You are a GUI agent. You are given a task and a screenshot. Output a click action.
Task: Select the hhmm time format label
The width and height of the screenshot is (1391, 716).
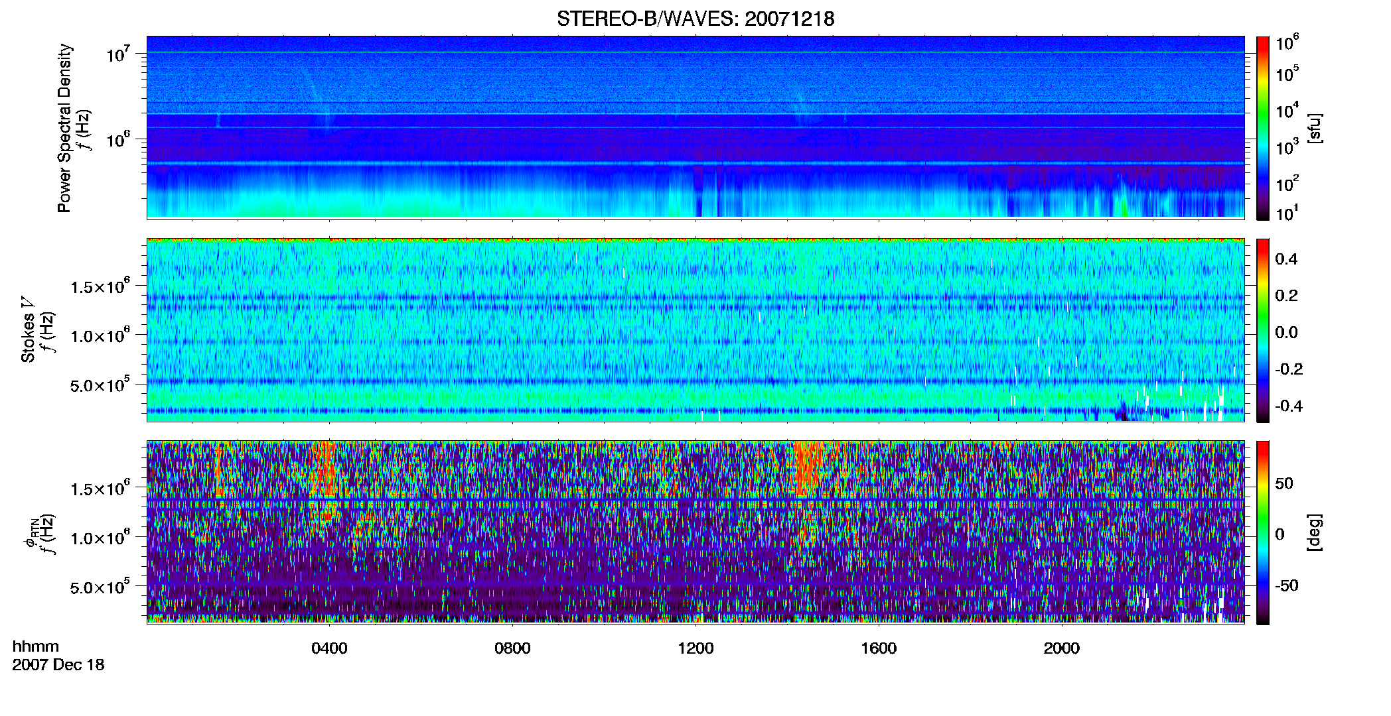tap(36, 647)
